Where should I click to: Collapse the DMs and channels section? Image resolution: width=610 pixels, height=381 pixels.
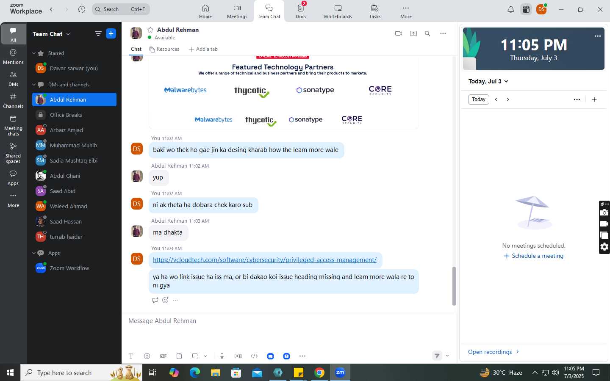click(34, 85)
